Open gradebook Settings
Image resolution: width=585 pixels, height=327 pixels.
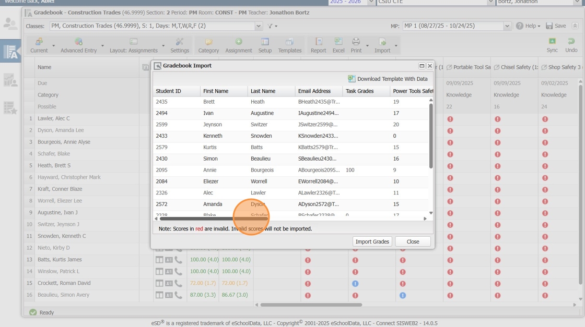(180, 45)
